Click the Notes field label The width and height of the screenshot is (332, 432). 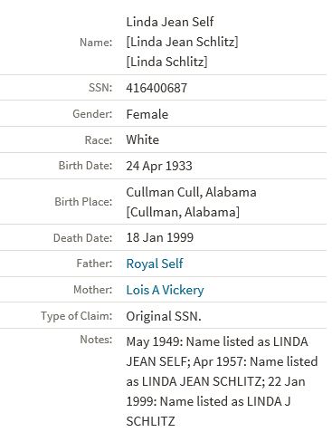click(x=96, y=340)
